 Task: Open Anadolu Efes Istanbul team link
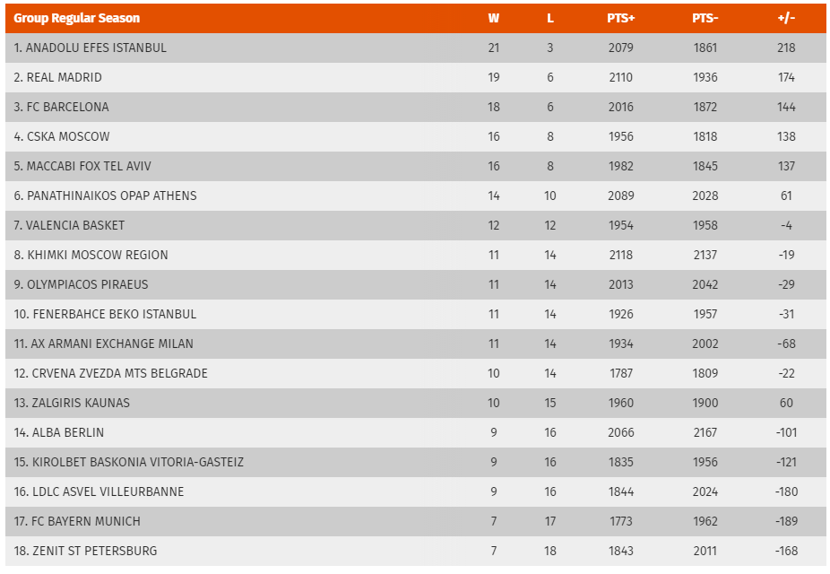pos(90,48)
